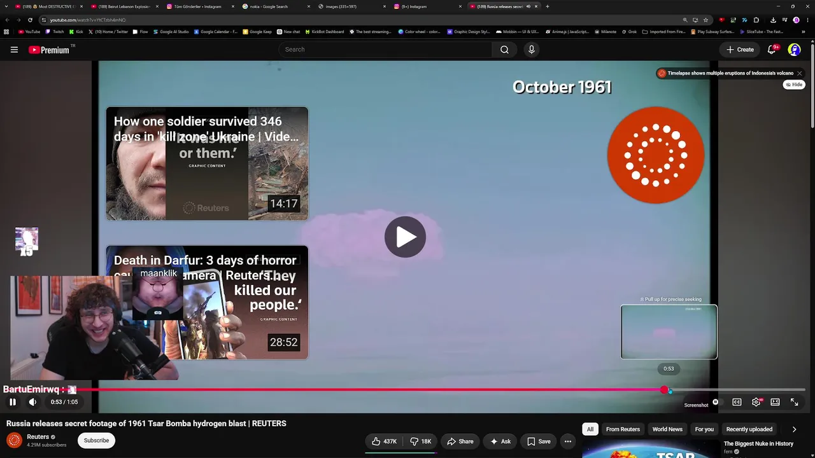Toggle subtitles with the CC button
Image resolution: width=815 pixels, height=458 pixels.
pos(737,402)
